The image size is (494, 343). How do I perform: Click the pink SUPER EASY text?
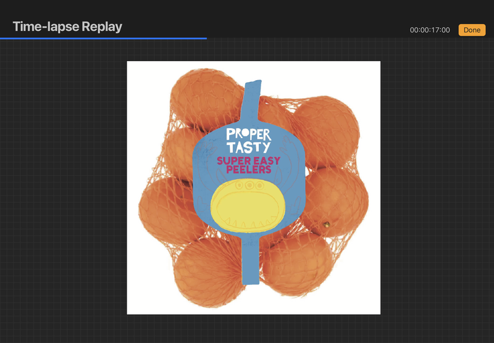click(248, 161)
